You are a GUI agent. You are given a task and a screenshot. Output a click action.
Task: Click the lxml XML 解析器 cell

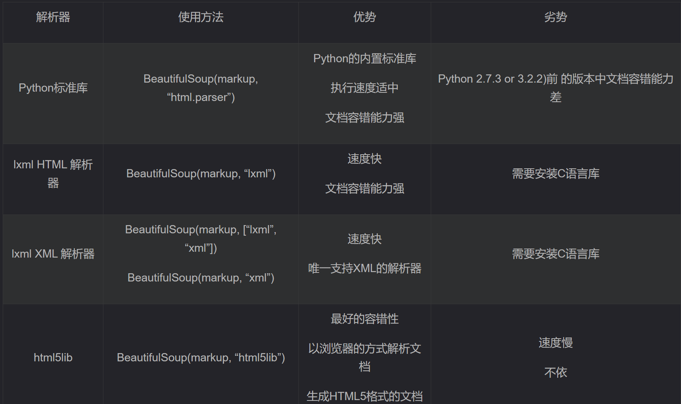pos(53,254)
